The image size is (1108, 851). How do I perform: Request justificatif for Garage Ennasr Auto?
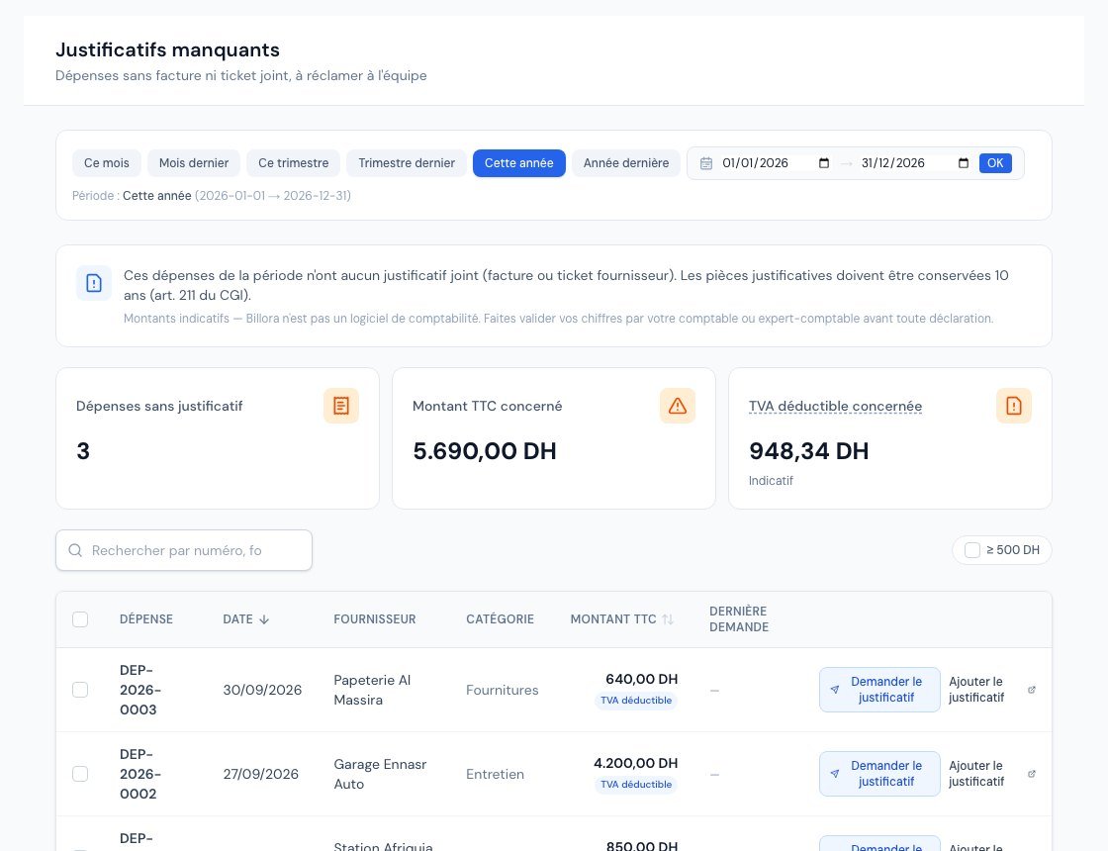879,774
